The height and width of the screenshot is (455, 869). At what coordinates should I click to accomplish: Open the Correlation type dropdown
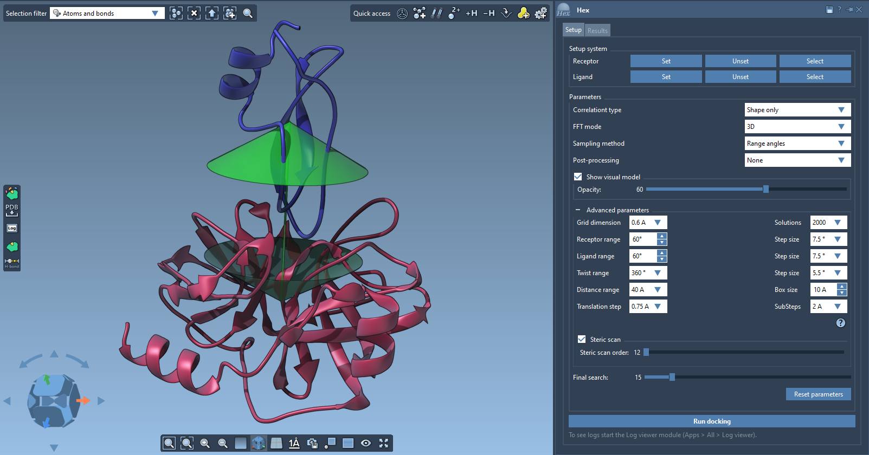point(797,110)
